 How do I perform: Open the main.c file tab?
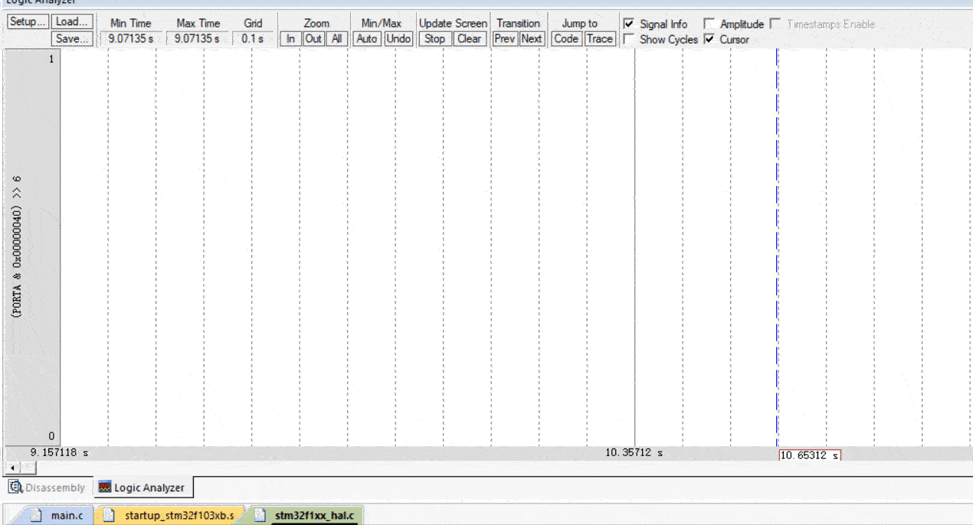[x=61, y=515]
